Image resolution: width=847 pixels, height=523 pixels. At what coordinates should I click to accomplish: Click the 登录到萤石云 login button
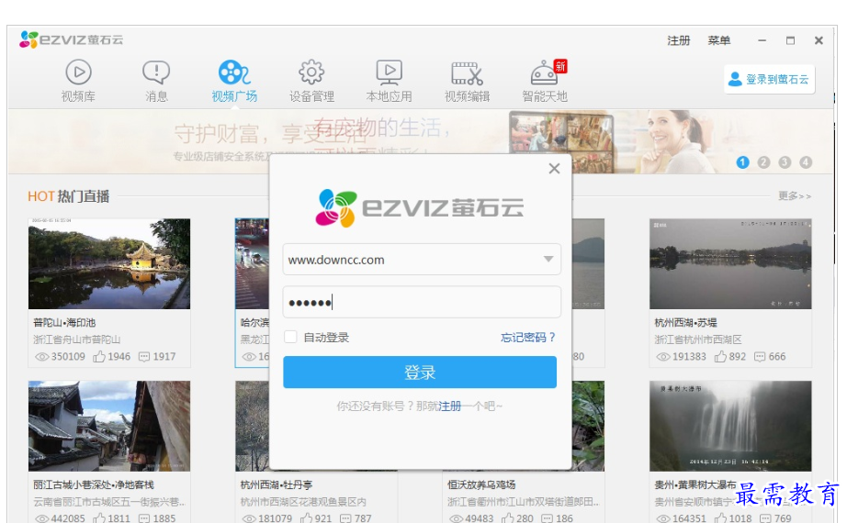tap(769, 79)
